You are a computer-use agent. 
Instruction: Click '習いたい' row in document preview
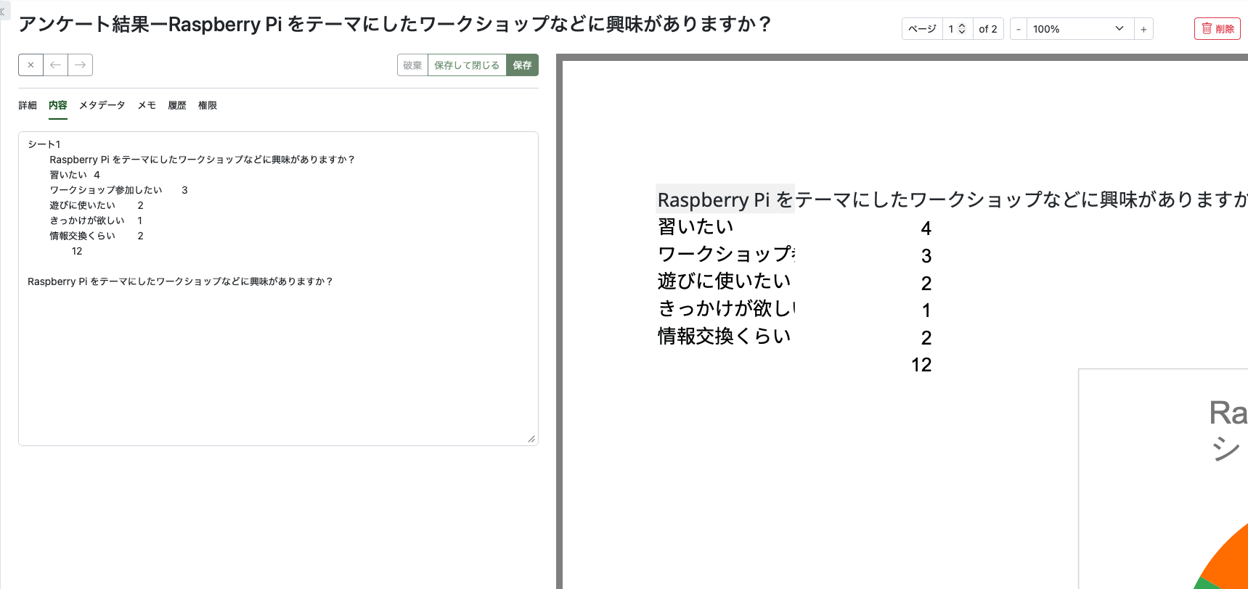tap(696, 227)
